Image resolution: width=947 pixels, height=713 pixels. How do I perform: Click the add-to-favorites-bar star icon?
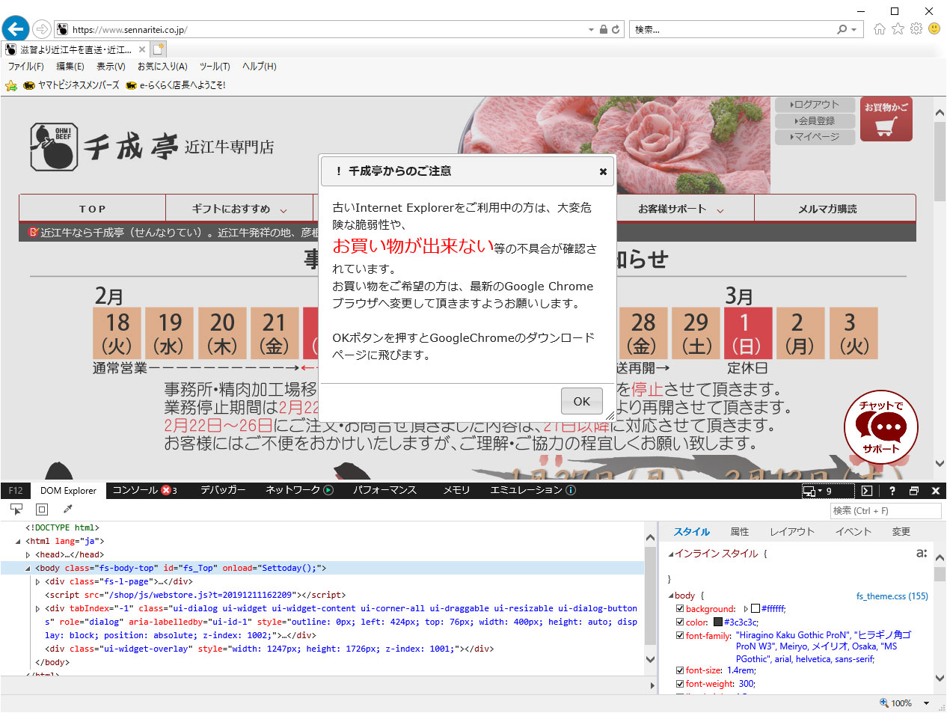[11, 85]
